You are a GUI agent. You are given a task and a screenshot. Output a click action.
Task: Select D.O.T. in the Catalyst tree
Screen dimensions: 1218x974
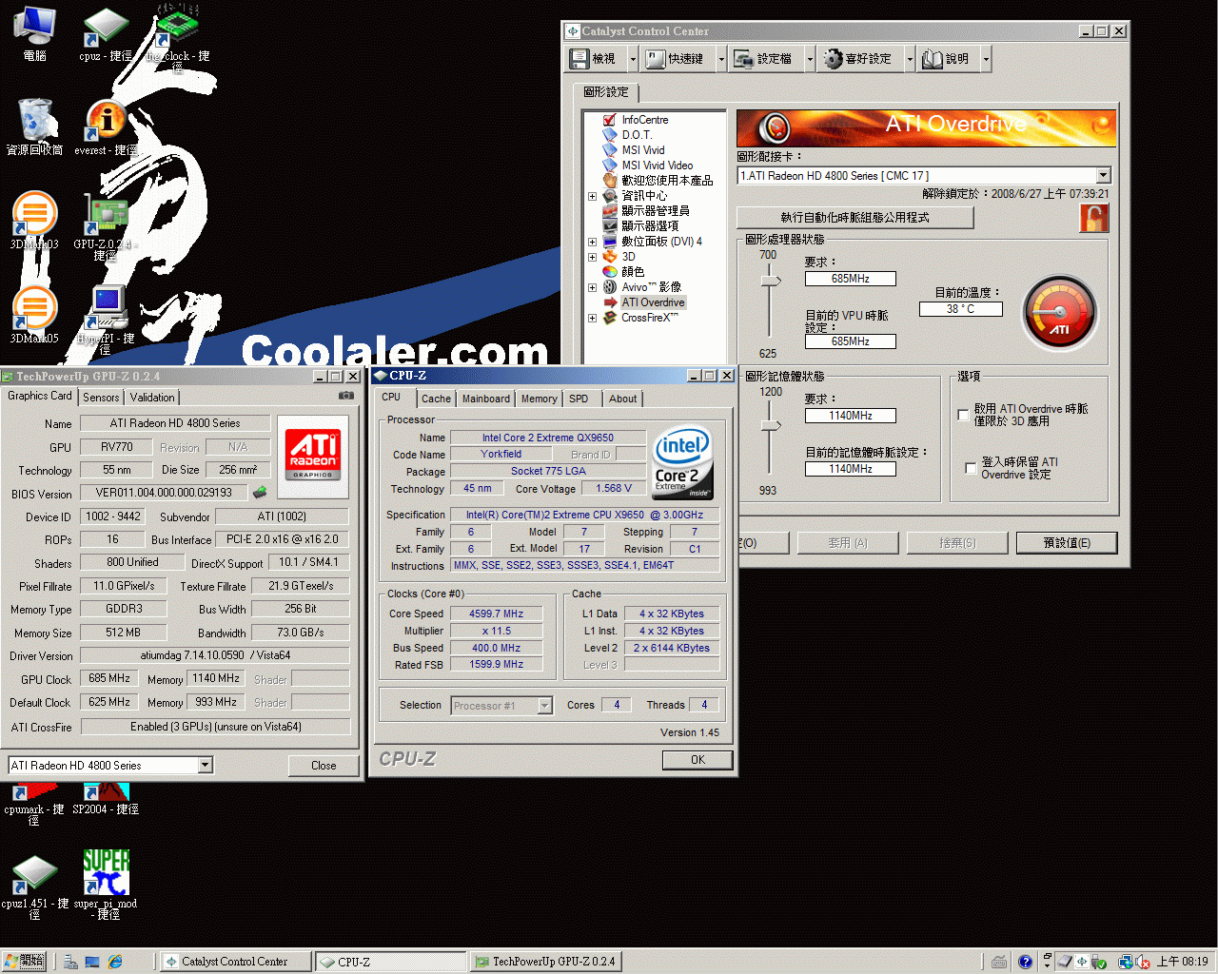637,135
